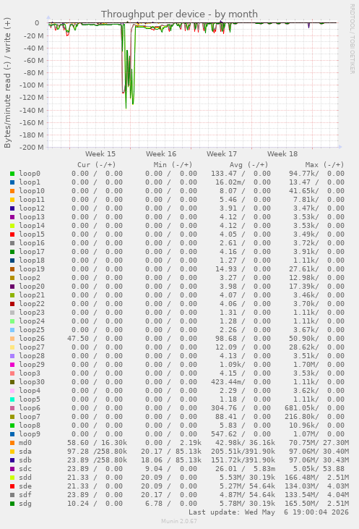Click the '-100 M' y-axis label

coord(31,85)
